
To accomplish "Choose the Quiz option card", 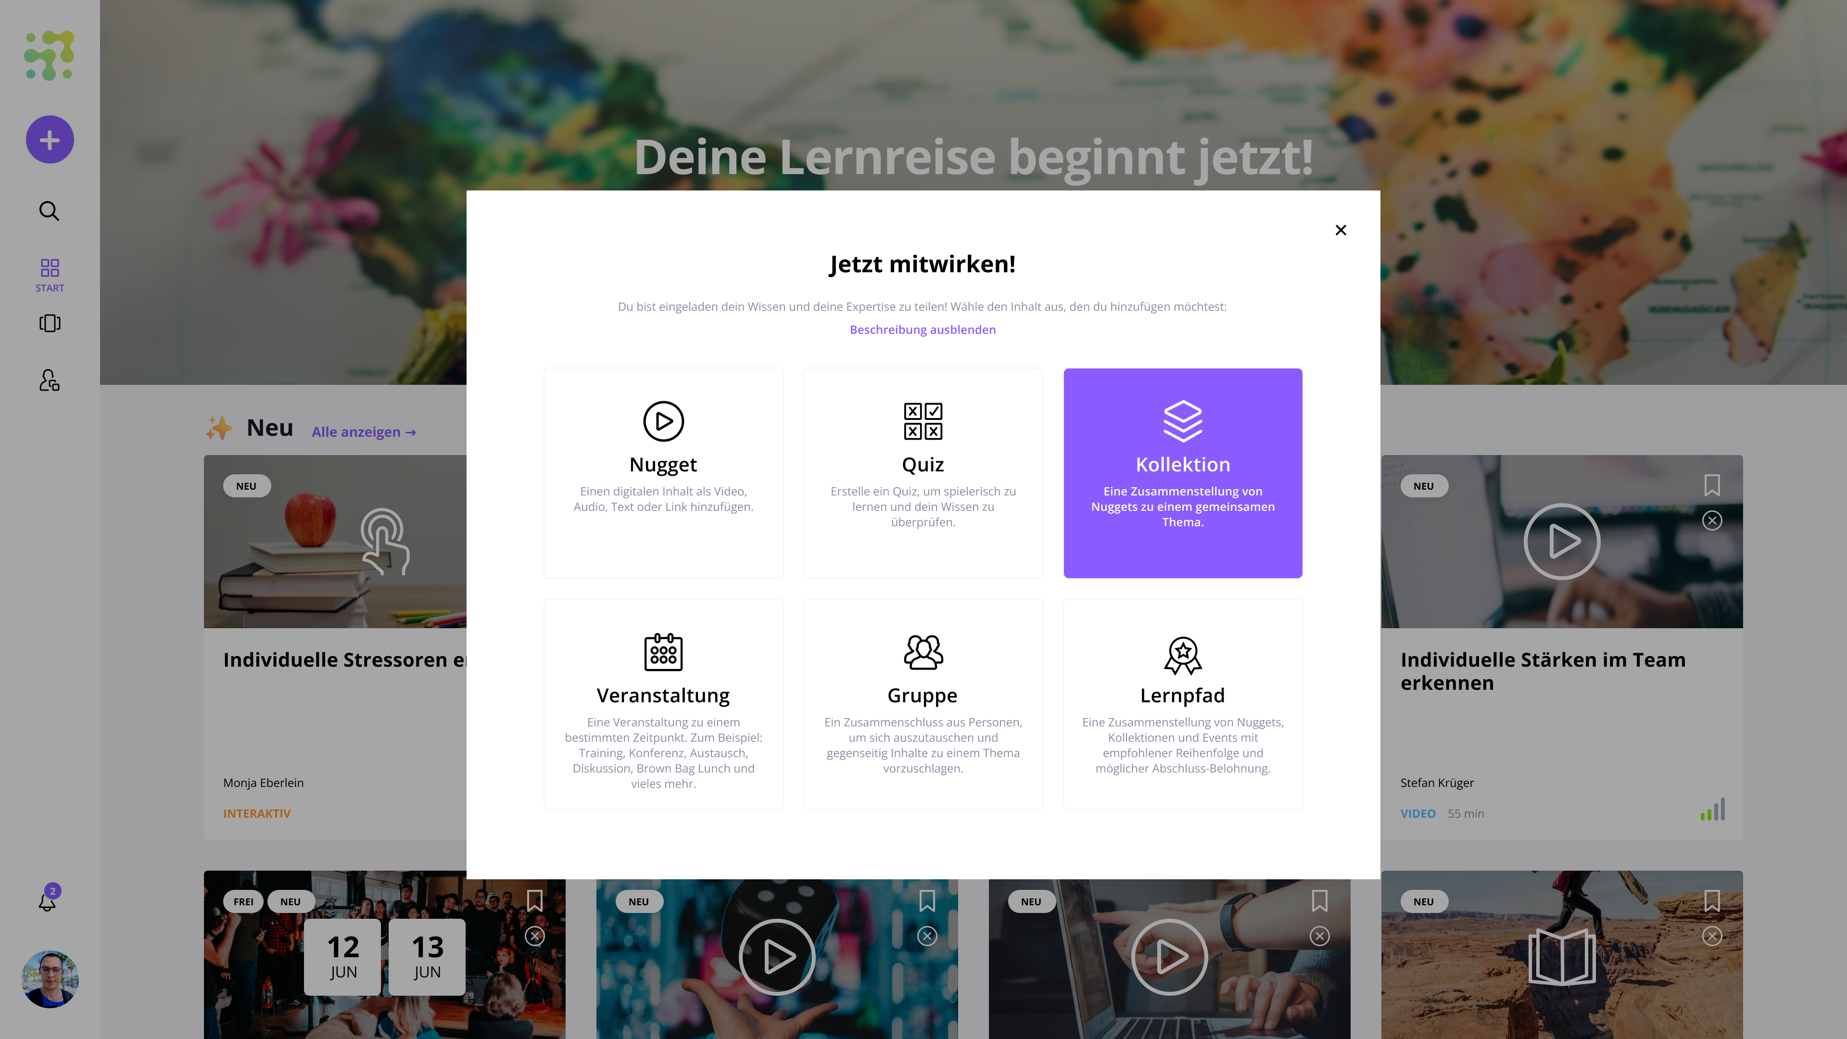I will tap(923, 473).
